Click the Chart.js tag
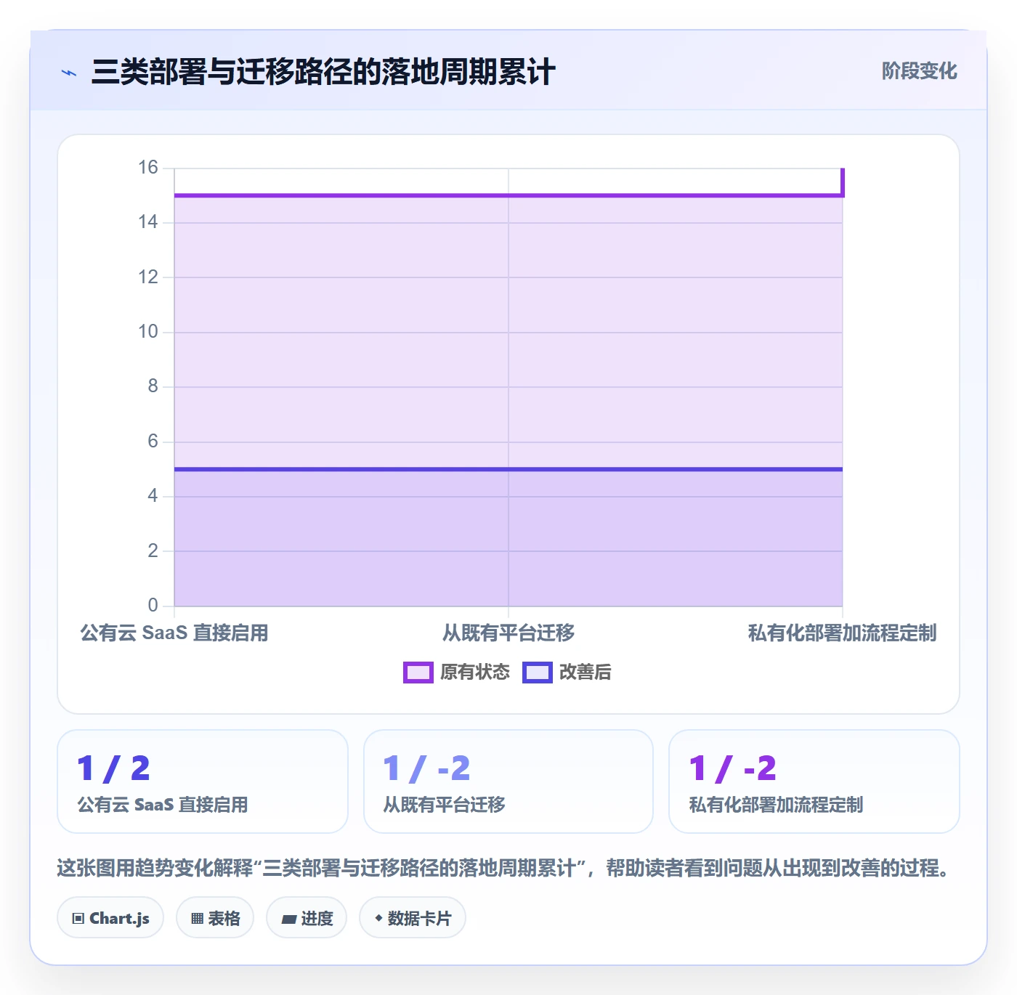The height and width of the screenshot is (995, 1017). [x=110, y=918]
